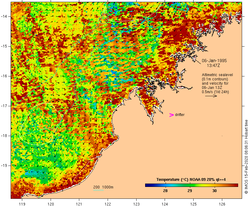
Task: Pick the dark blue end of colorbar
Action: 147,185
